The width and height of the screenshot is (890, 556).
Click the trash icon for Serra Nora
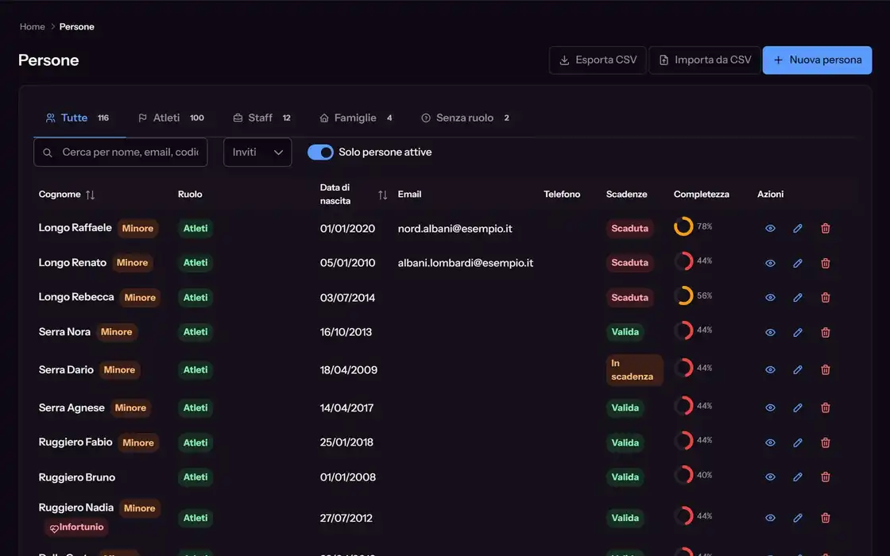(x=826, y=333)
